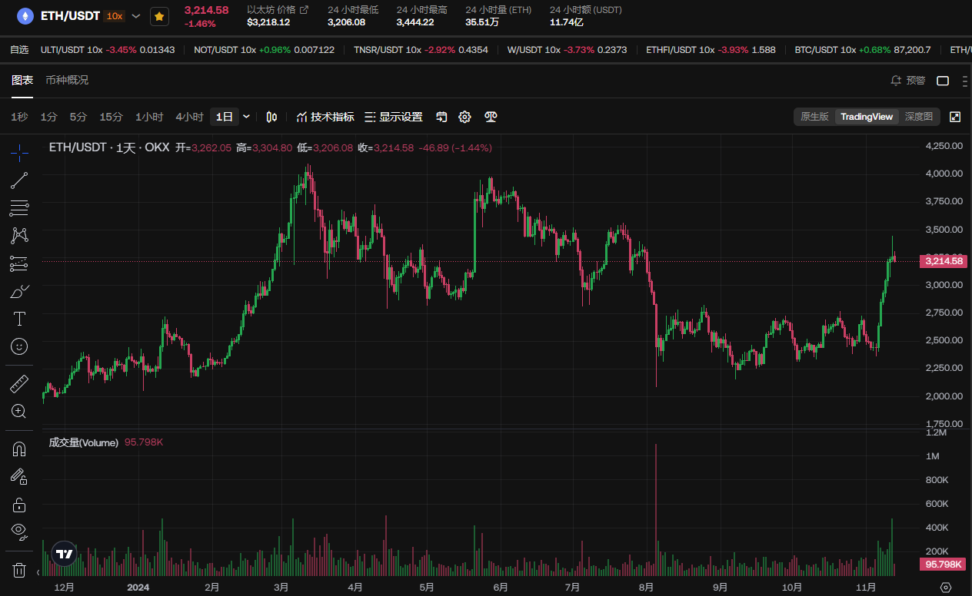Open external link beside 以太坊 价格
Image resolution: width=972 pixels, height=596 pixels.
click(304, 10)
